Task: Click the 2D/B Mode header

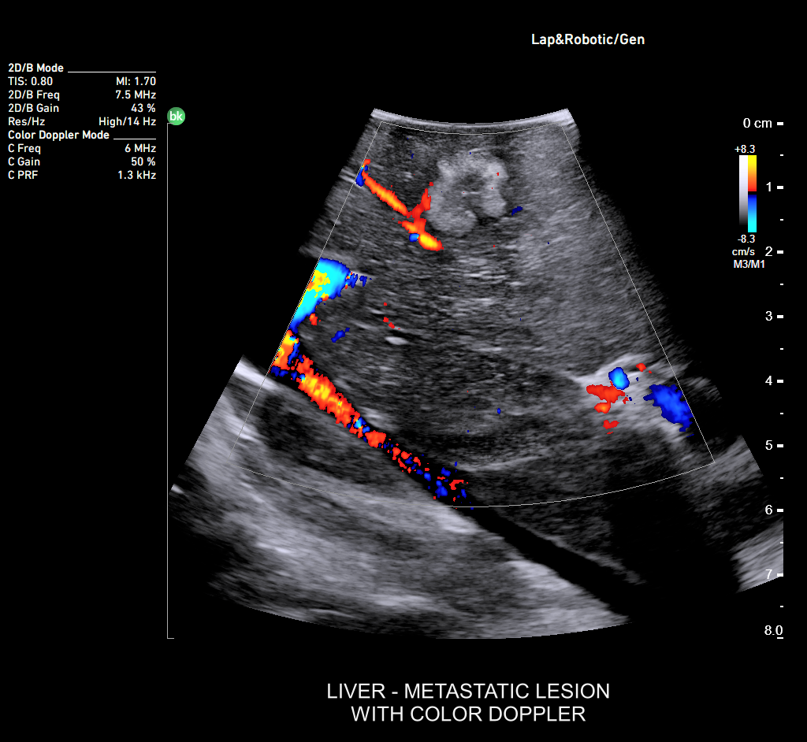Action: [36, 69]
